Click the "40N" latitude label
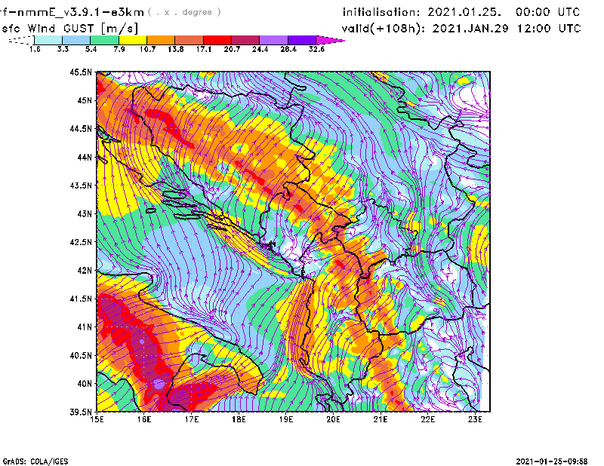The width and height of the screenshot is (604, 466). pyautogui.click(x=85, y=384)
